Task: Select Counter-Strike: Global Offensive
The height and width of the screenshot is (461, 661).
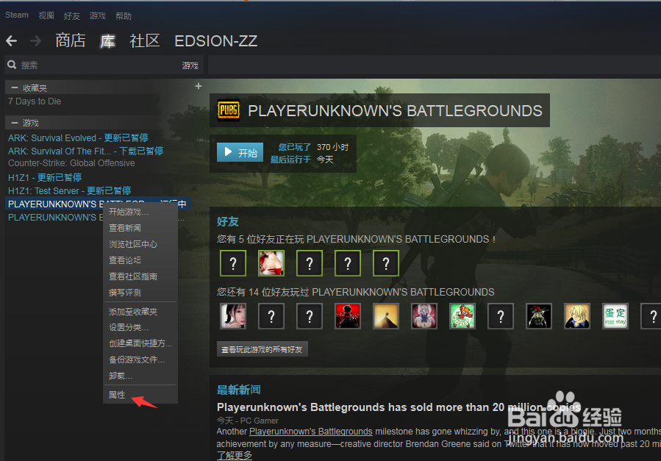Action: coord(71,163)
